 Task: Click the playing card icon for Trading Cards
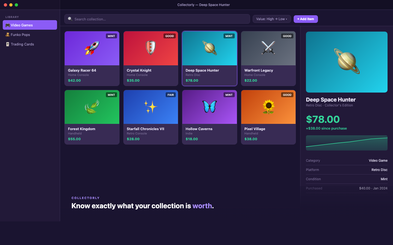pos(7,44)
